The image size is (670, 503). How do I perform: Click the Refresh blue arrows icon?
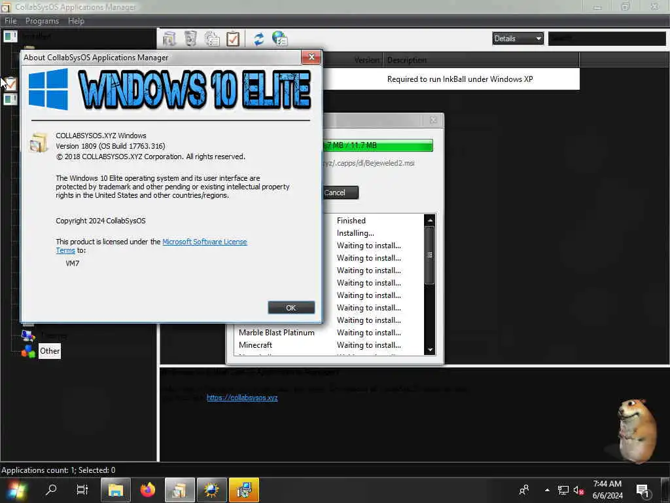pyautogui.click(x=258, y=39)
